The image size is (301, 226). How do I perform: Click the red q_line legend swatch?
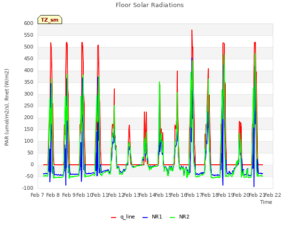tap(113, 218)
